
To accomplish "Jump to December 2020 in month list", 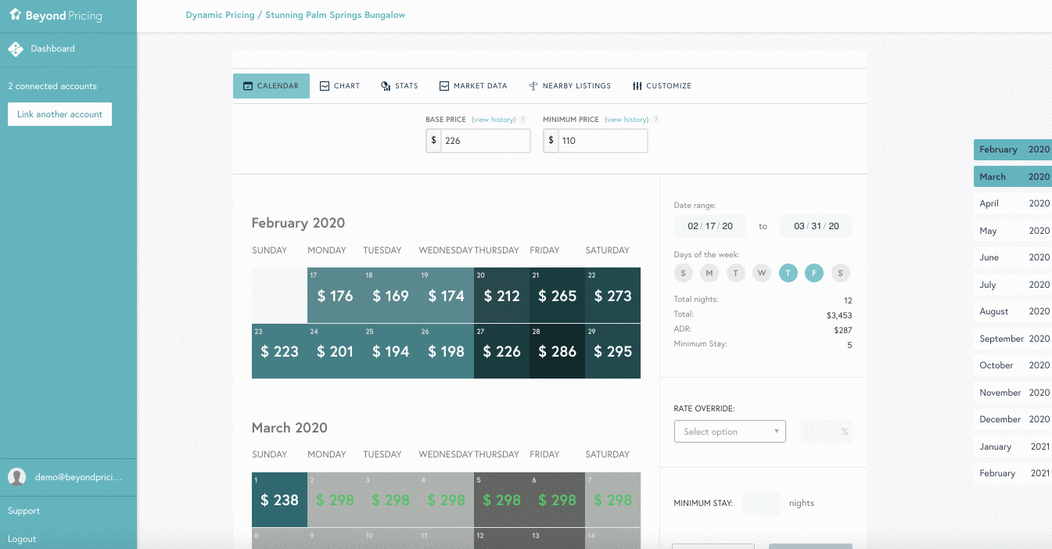I will click(1013, 419).
